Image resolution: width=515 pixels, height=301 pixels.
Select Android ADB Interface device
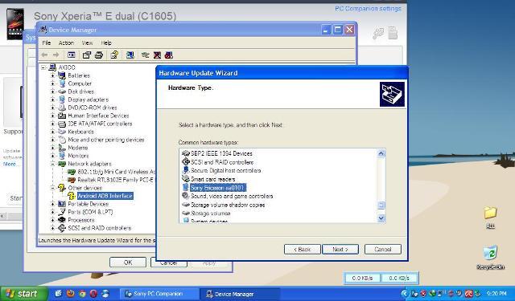point(105,196)
